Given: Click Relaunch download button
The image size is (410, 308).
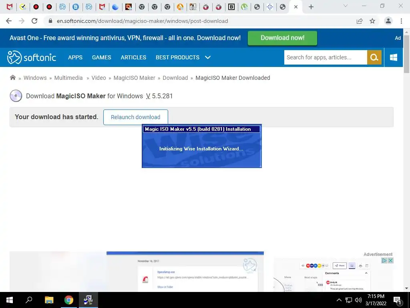Looking at the screenshot, I should tap(135, 117).
